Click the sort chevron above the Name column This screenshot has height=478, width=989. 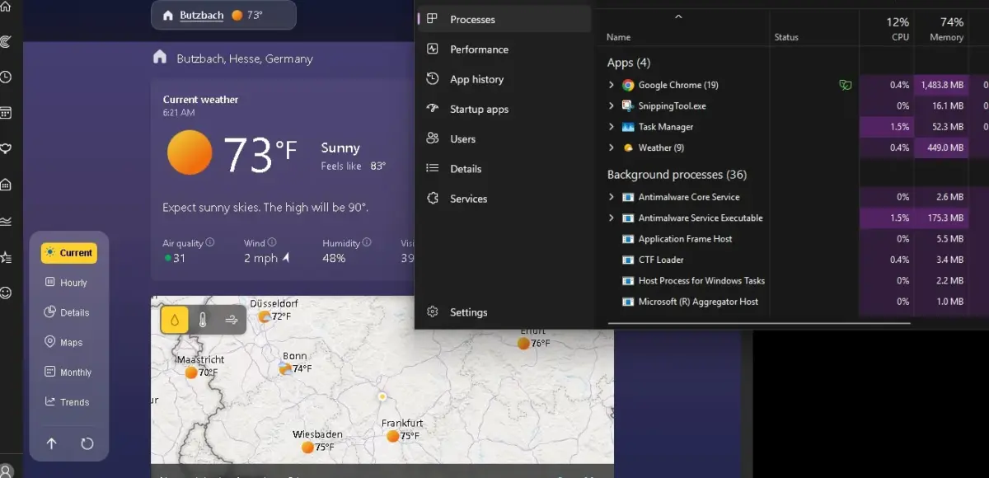coord(678,16)
